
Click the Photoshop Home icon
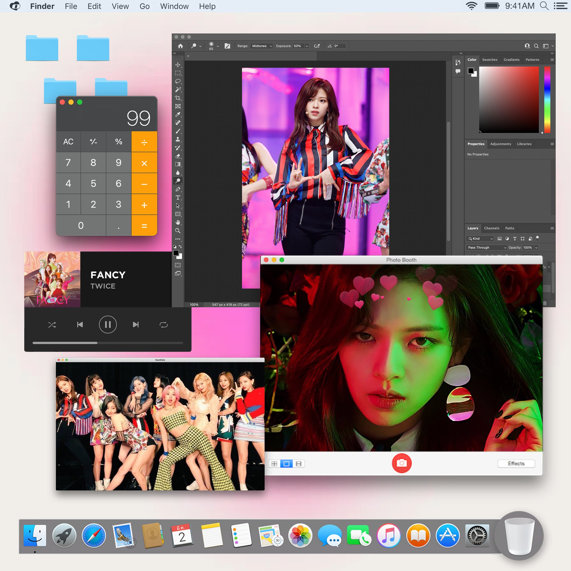[180, 46]
